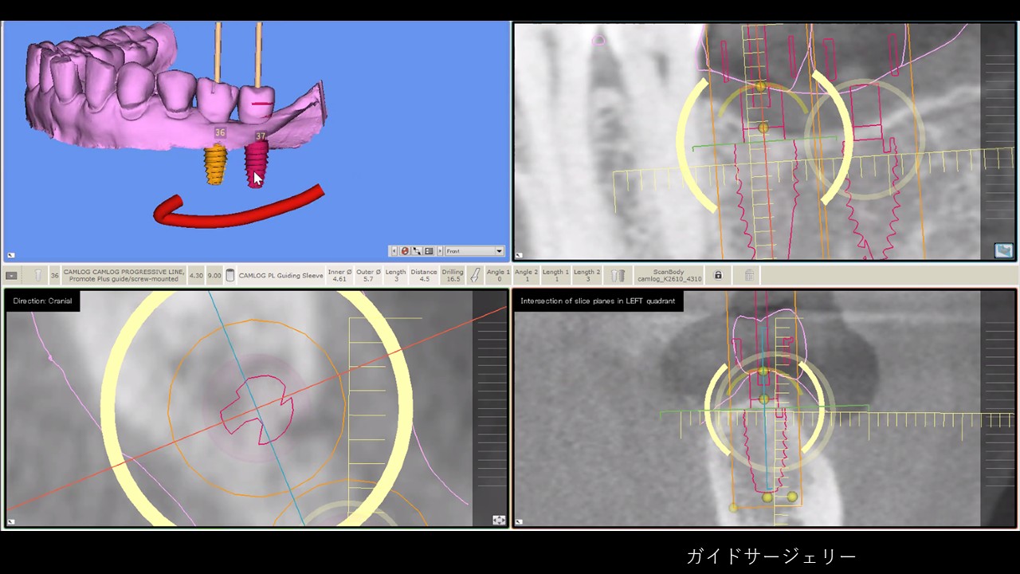This screenshot has height=574, width=1020.
Task: Toggle the implant lock icon
Action: pos(718,276)
